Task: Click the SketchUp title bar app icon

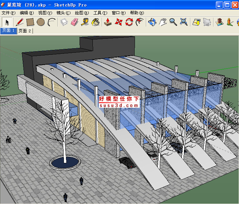Action: 3,5
